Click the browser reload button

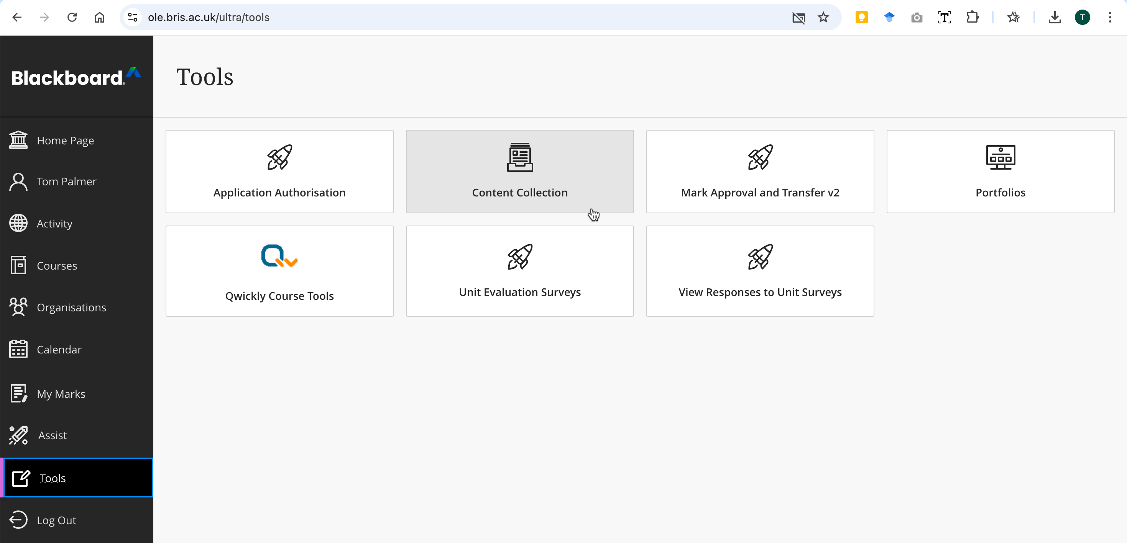click(72, 18)
